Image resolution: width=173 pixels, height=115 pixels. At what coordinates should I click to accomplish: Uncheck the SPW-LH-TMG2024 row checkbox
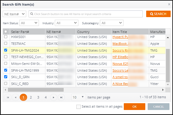tap(6, 50)
